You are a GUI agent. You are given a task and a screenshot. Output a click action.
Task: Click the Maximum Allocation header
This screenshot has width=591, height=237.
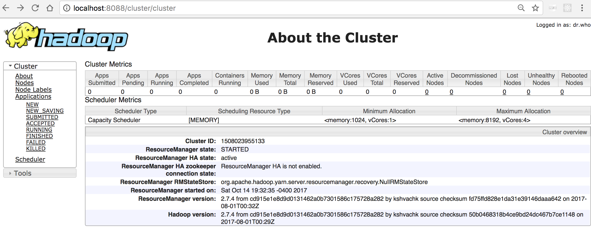(523, 111)
